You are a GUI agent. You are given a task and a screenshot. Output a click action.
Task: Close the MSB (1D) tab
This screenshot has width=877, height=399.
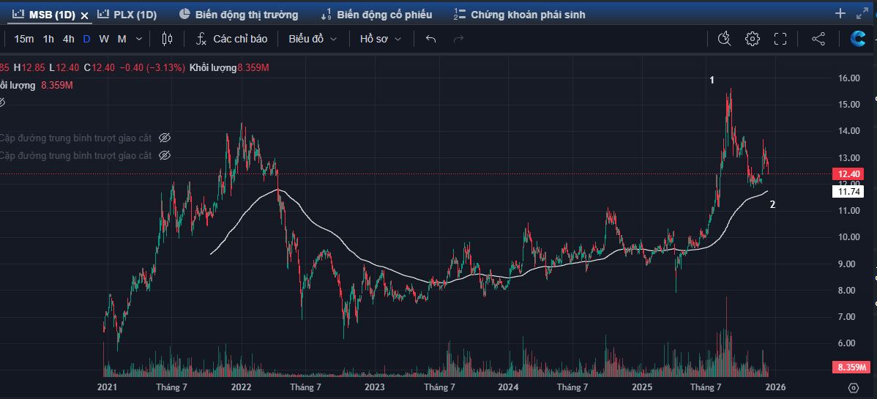[85, 15]
